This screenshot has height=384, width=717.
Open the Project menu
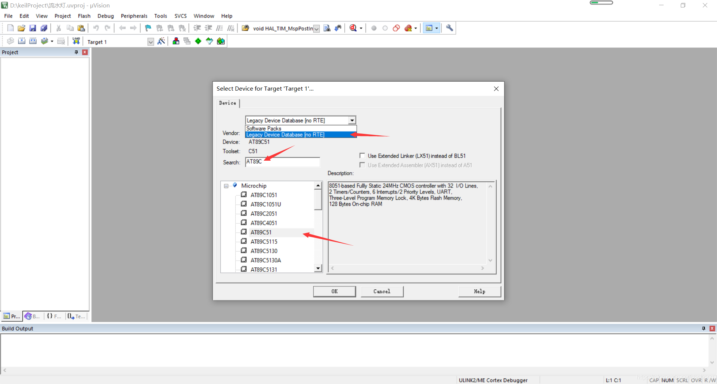click(x=63, y=16)
